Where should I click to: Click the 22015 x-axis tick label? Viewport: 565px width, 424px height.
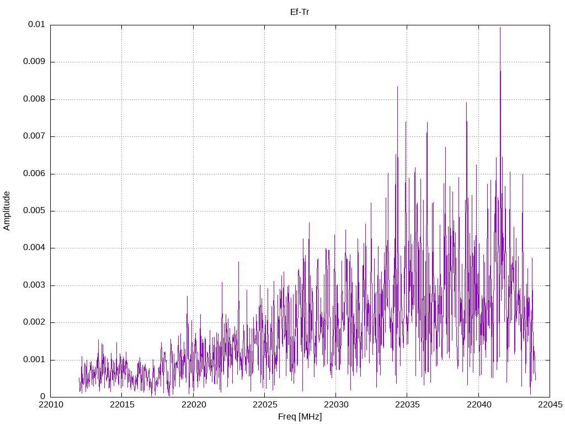point(122,405)
